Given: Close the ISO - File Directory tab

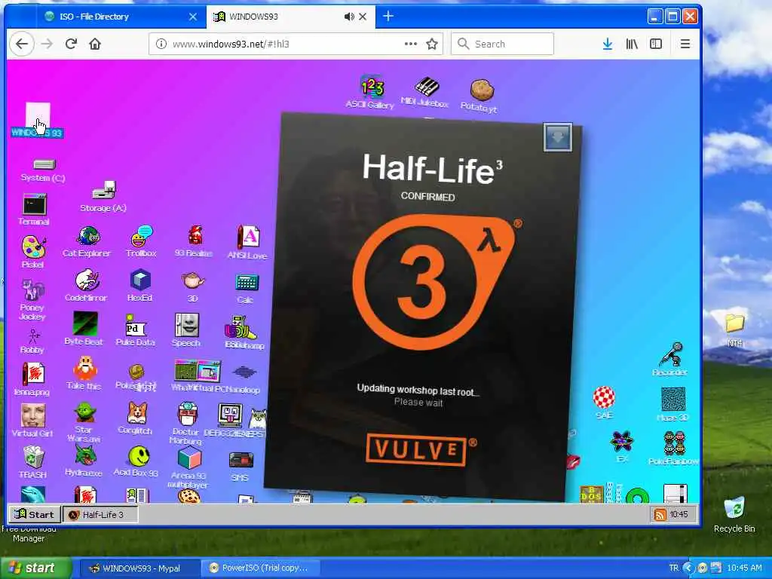Looking at the screenshot, I should pos(193,17).
